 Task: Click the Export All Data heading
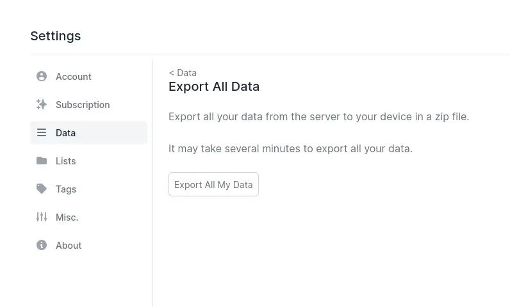[214, 86]
